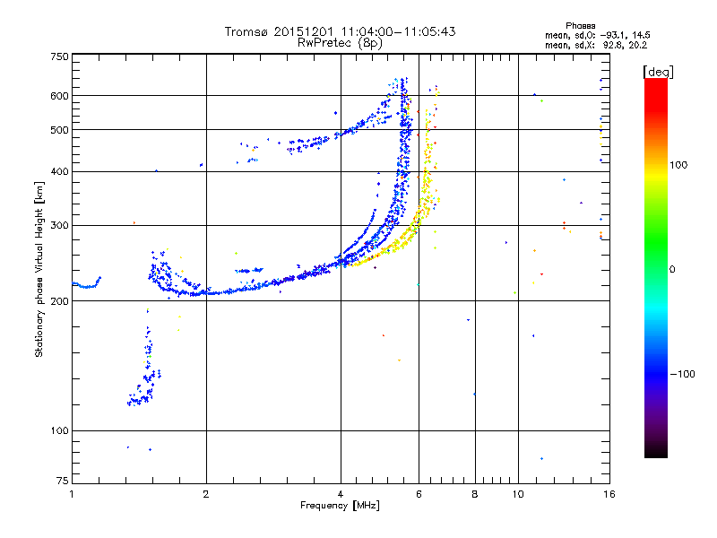Click the y-axis tick label '75'
717x538 pixels.
(x=63, y=481)
